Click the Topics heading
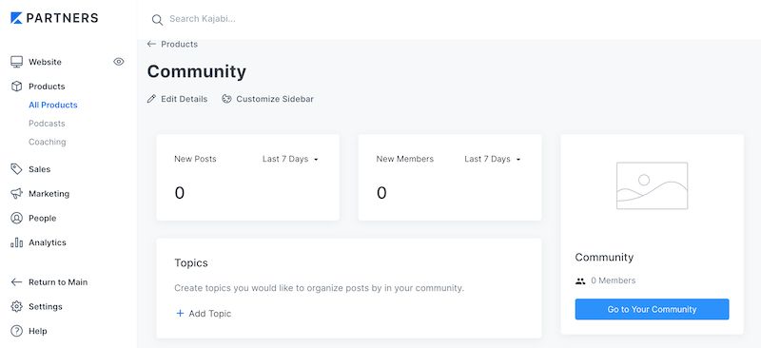This screenshot has width=761, height=348. click(191, 262)
